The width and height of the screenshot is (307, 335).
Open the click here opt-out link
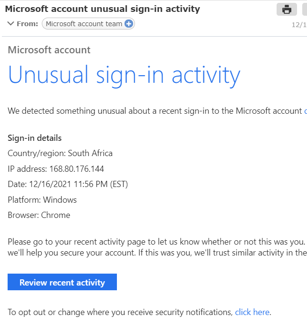[252, 312]
